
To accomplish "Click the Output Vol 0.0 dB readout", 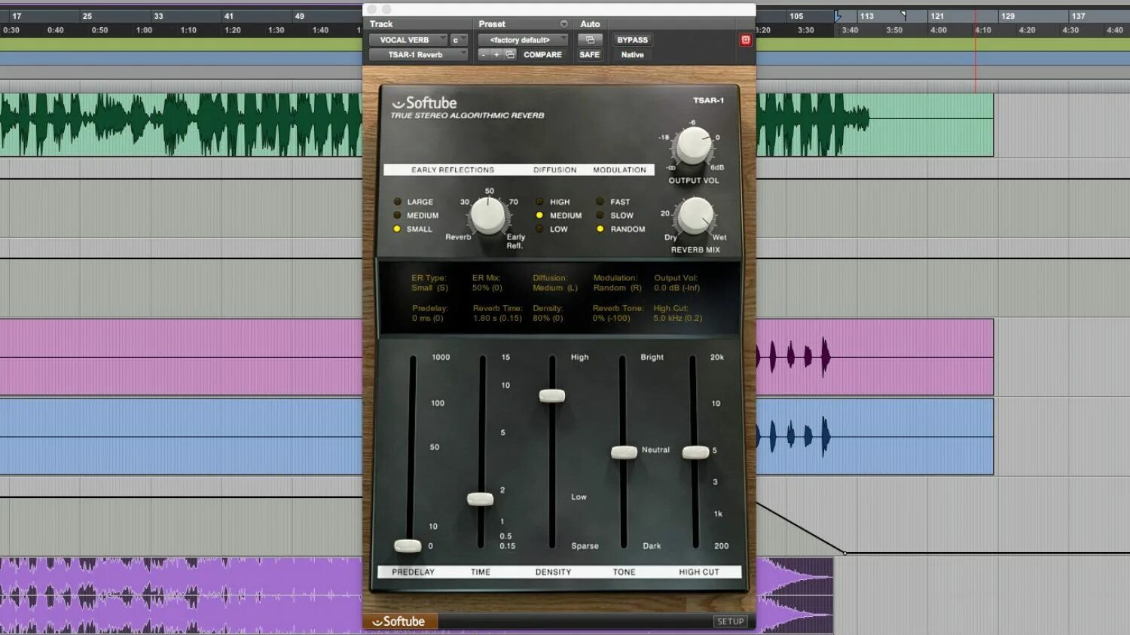I will point(676,283).
